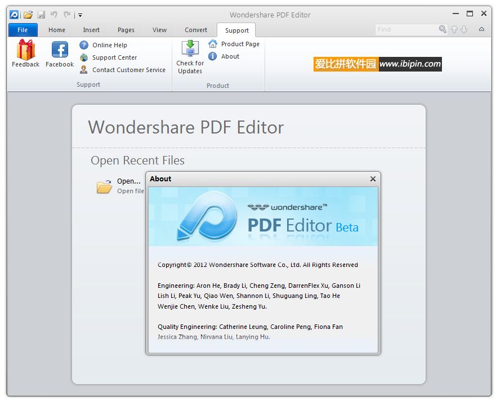Click the Wondershare app logo icon
Screen dimensions: 496x401
14,15
